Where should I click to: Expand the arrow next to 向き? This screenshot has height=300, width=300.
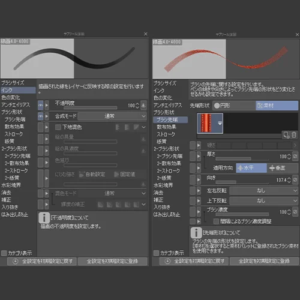(x=199, y=179)
